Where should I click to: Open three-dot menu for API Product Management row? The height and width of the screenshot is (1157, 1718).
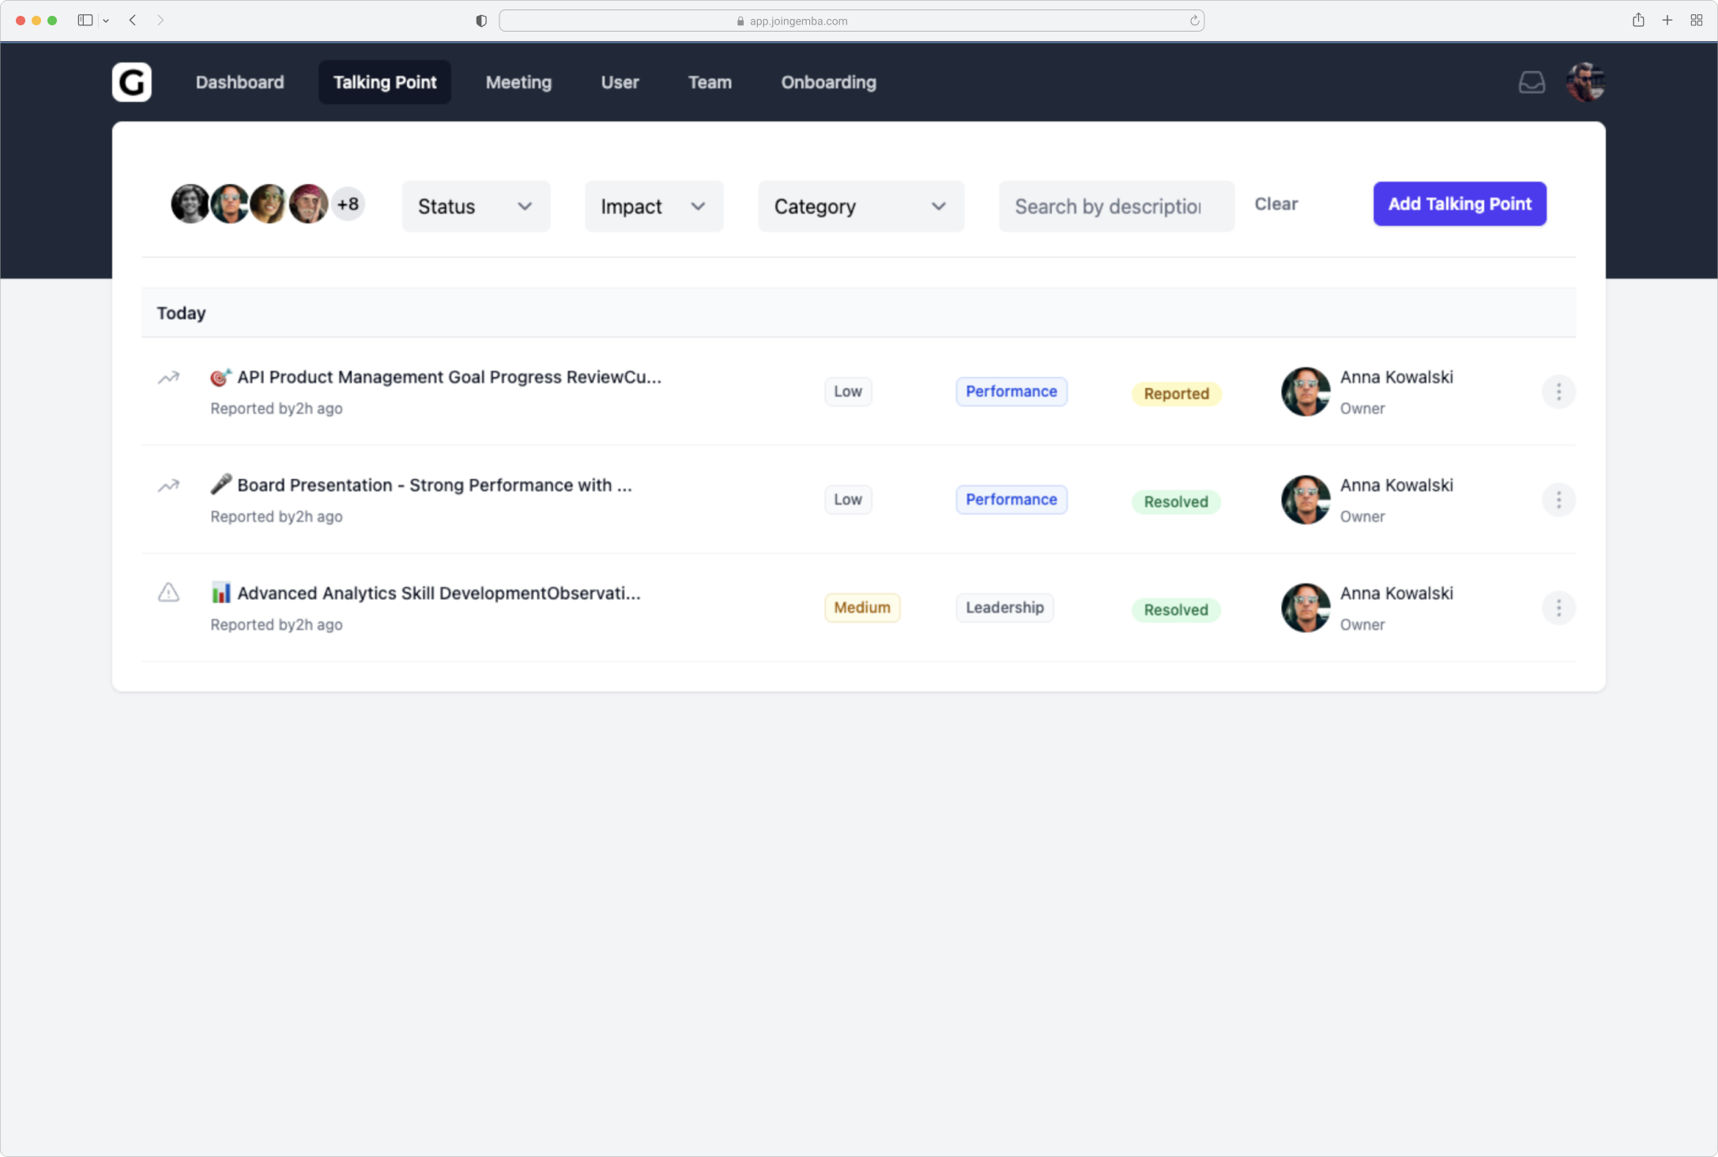[1558, 392]
